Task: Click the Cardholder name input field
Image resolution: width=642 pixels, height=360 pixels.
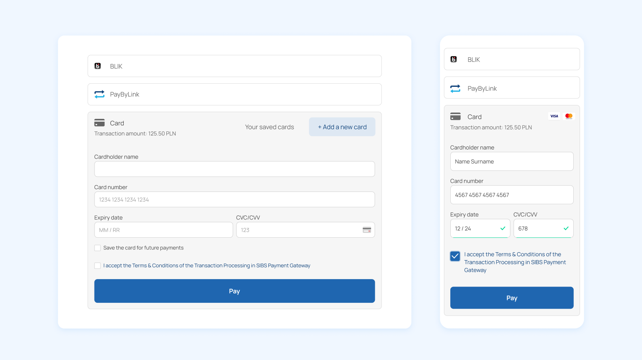Action: point(234,169)
